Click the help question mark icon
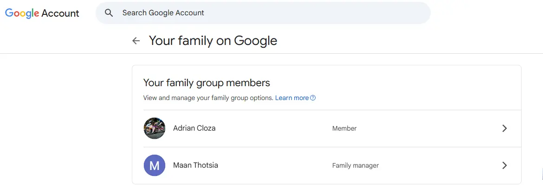Screen dimensions: 543x195 pos(313,98)
